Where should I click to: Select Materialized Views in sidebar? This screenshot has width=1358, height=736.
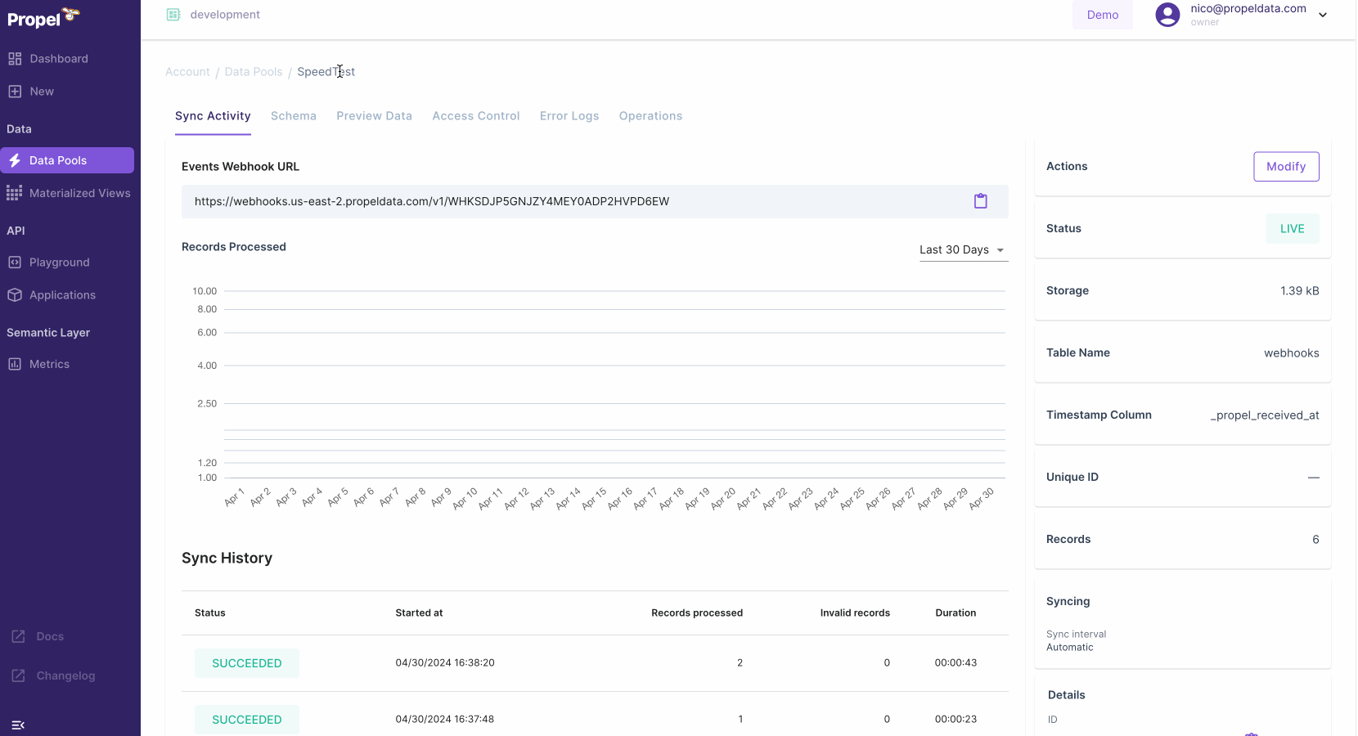[x=79, y=193]
